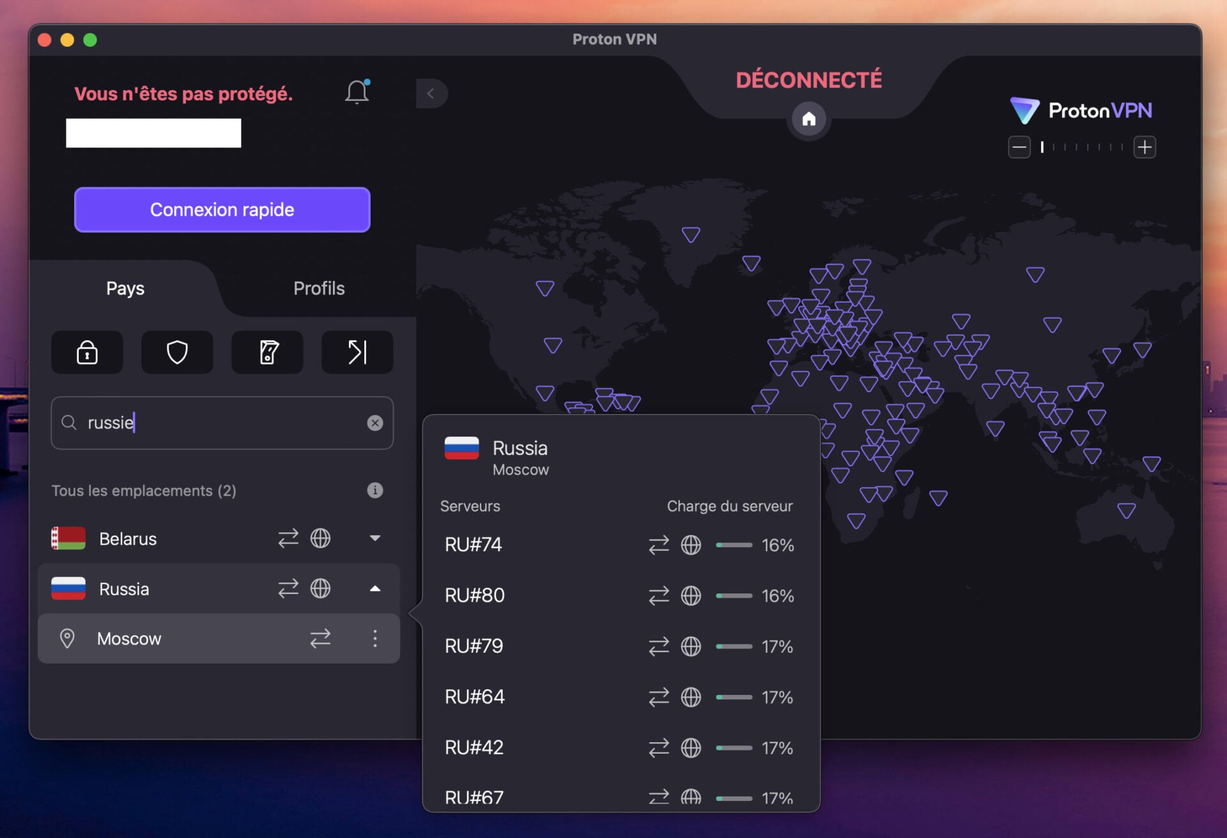This screenshot has height=838, width=1227.
Task: Click the Greenland map server marker
Action: pyautogui.click(x=691, y=235)
